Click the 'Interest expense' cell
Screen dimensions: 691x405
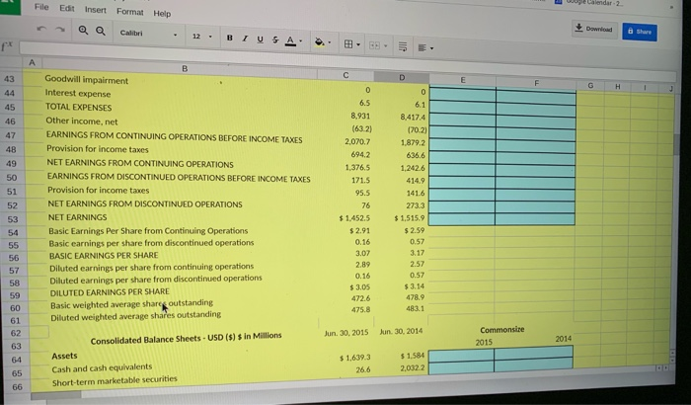(78, 94)
